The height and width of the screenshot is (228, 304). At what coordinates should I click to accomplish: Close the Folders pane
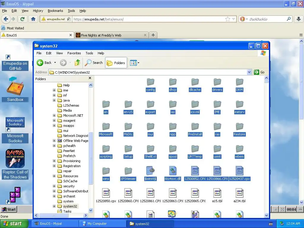pyautogui.click(x=90, y=78)
